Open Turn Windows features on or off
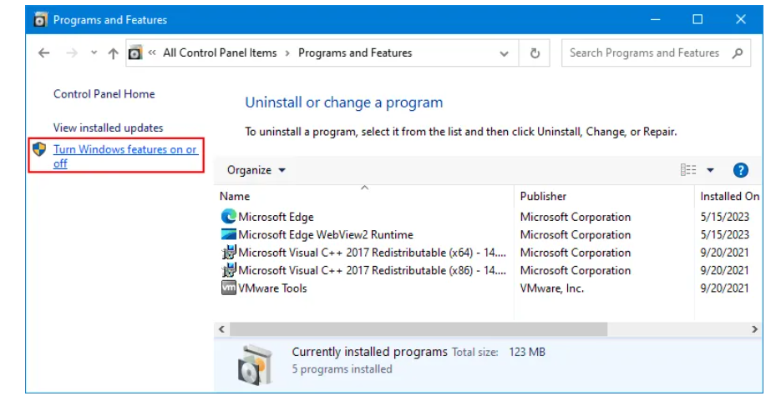Image resolution: width=776 pixels, height=396 pixels. point(124,156)
